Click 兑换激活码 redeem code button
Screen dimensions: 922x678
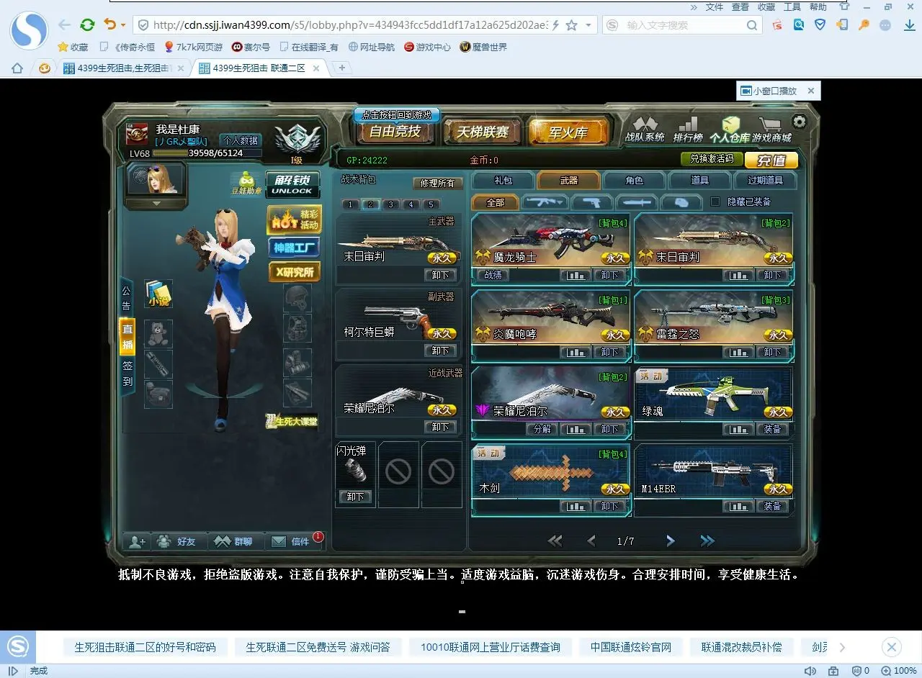click(712, 158)
